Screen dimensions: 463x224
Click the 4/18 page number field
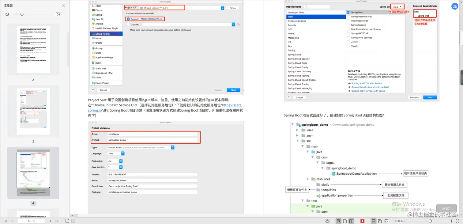click(31, 221)
